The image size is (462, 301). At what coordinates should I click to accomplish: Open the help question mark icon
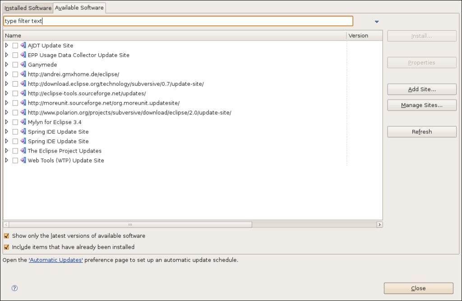tap(14, 288)
